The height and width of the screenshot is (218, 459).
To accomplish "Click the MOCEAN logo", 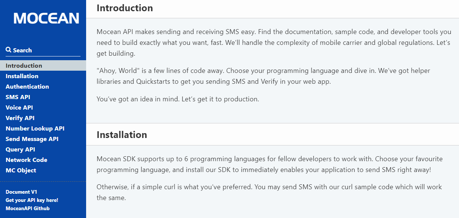I will pos(46,18).
